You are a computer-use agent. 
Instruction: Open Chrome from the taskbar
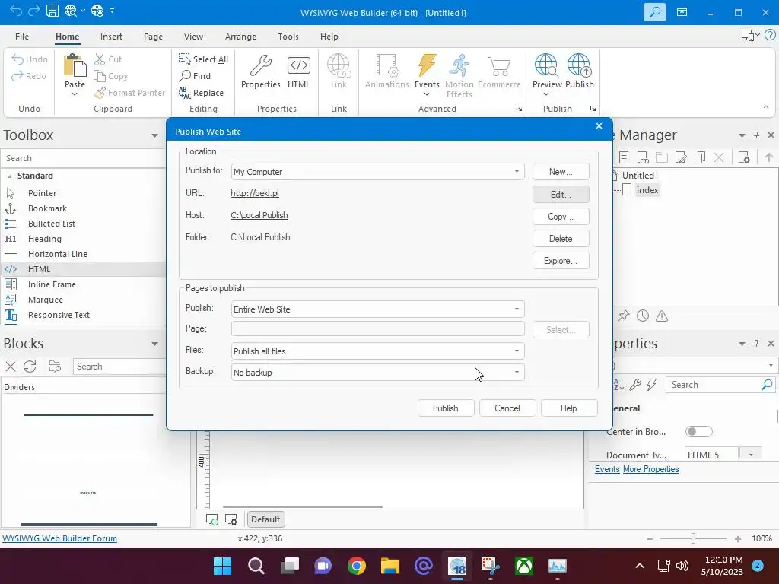[x=357, y=566]
